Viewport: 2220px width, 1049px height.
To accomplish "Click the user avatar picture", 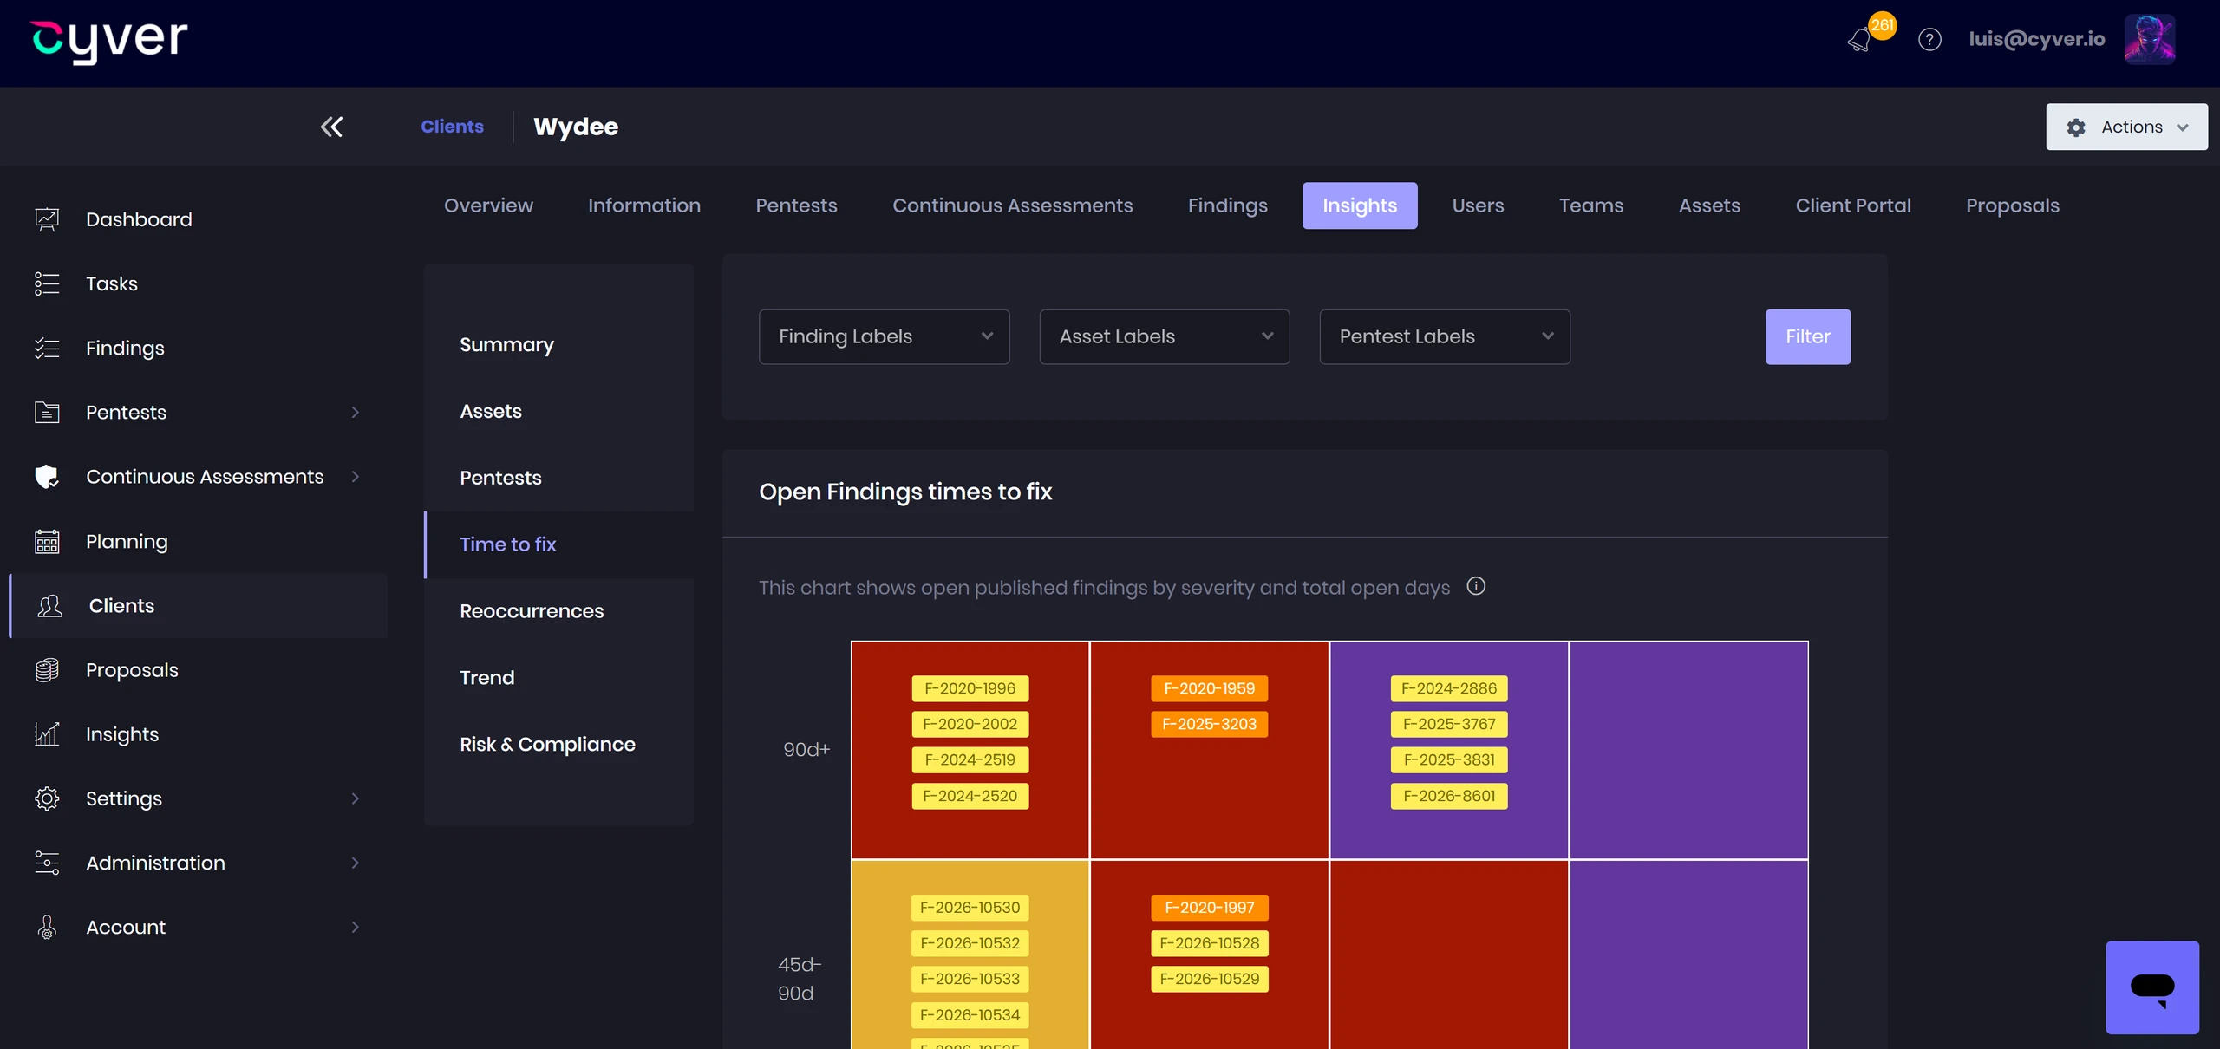I will click(x=2149, y=40).
